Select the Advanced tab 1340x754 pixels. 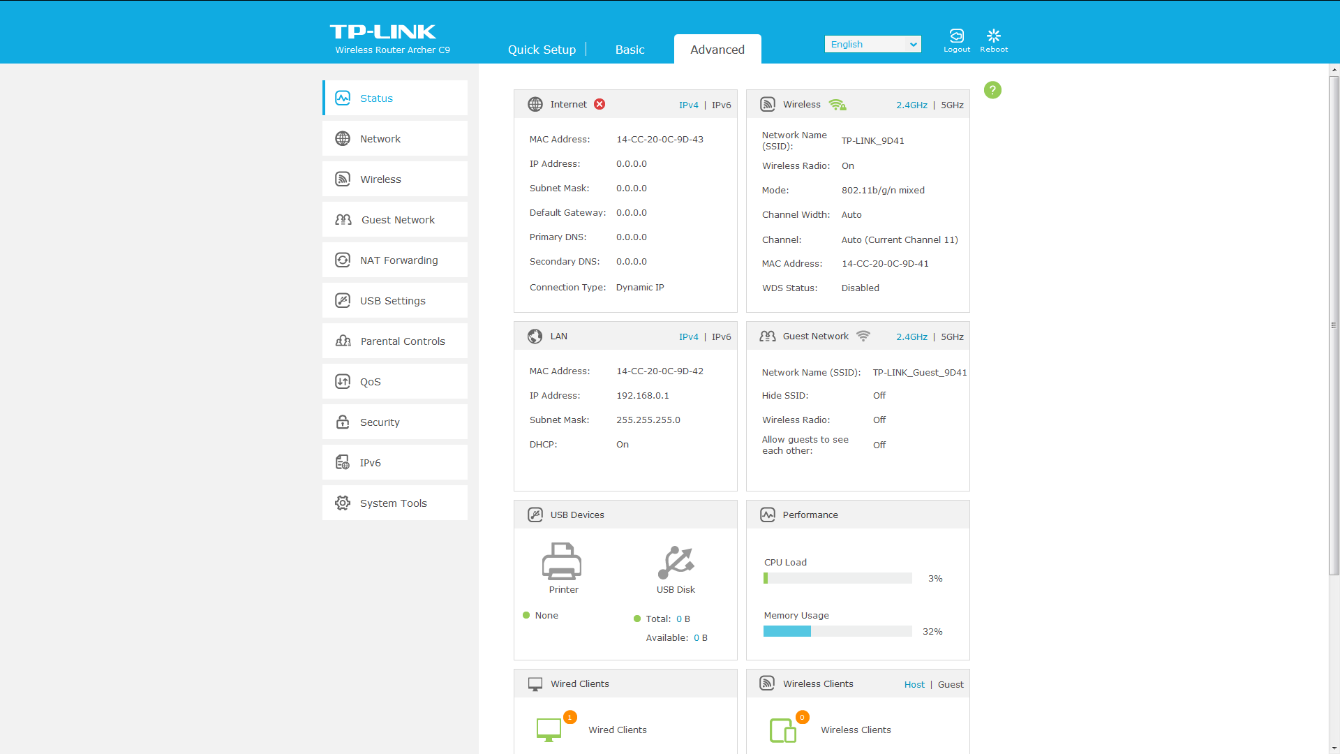pyautogui.click(x=717, y=50)
